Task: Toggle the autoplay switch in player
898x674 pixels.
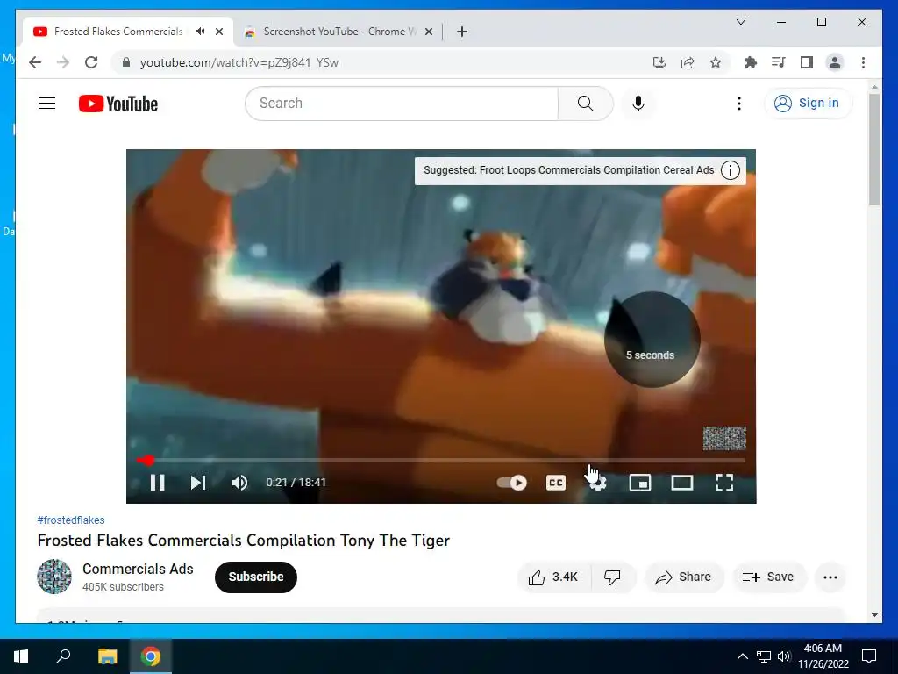Action: pos(512,483)
